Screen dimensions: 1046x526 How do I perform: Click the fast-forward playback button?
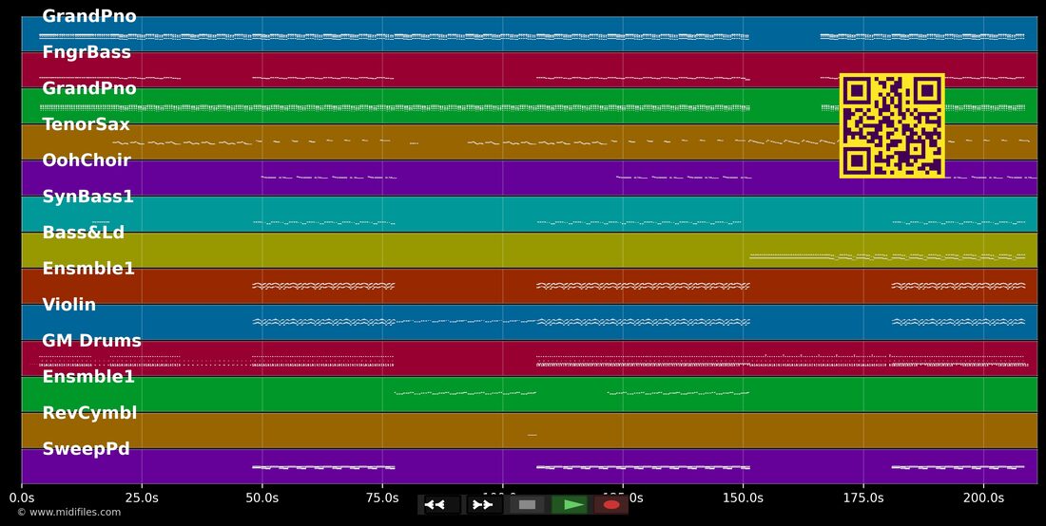pyautogui.click(x=484, y=505)
